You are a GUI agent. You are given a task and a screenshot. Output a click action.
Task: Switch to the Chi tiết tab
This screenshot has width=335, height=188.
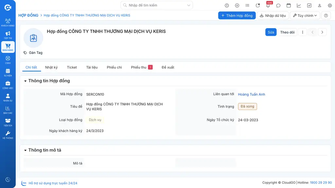[31, 67]
